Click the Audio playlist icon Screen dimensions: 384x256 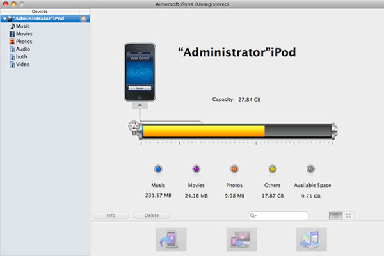[x=12, y=49]
